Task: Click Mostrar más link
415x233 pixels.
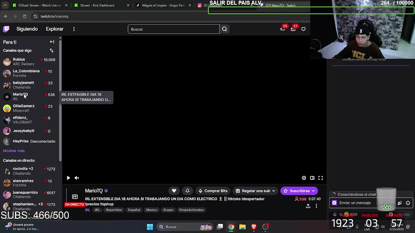Action: [x=14, y=151]
